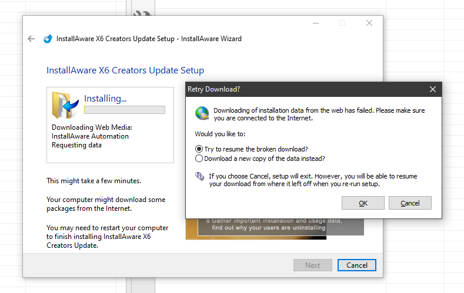The width and height of the screenshot is (464, 293).
Task: Confirm the retry with the OK button
Action: coord(363,203)
